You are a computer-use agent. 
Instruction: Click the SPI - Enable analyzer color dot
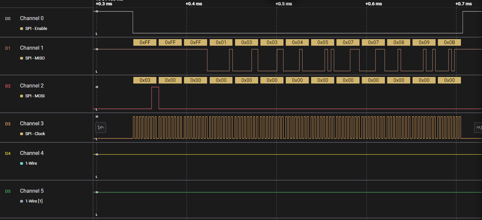[22, 29]
